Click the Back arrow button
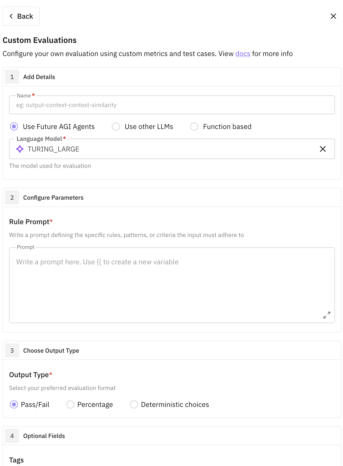The width and height of the screenshot is (343, 466). click(x=21, y=16)
